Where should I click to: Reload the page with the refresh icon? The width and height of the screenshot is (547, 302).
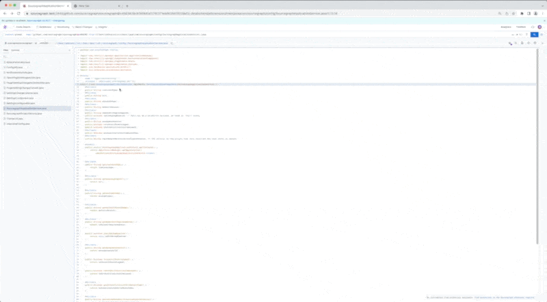[18, 14]
